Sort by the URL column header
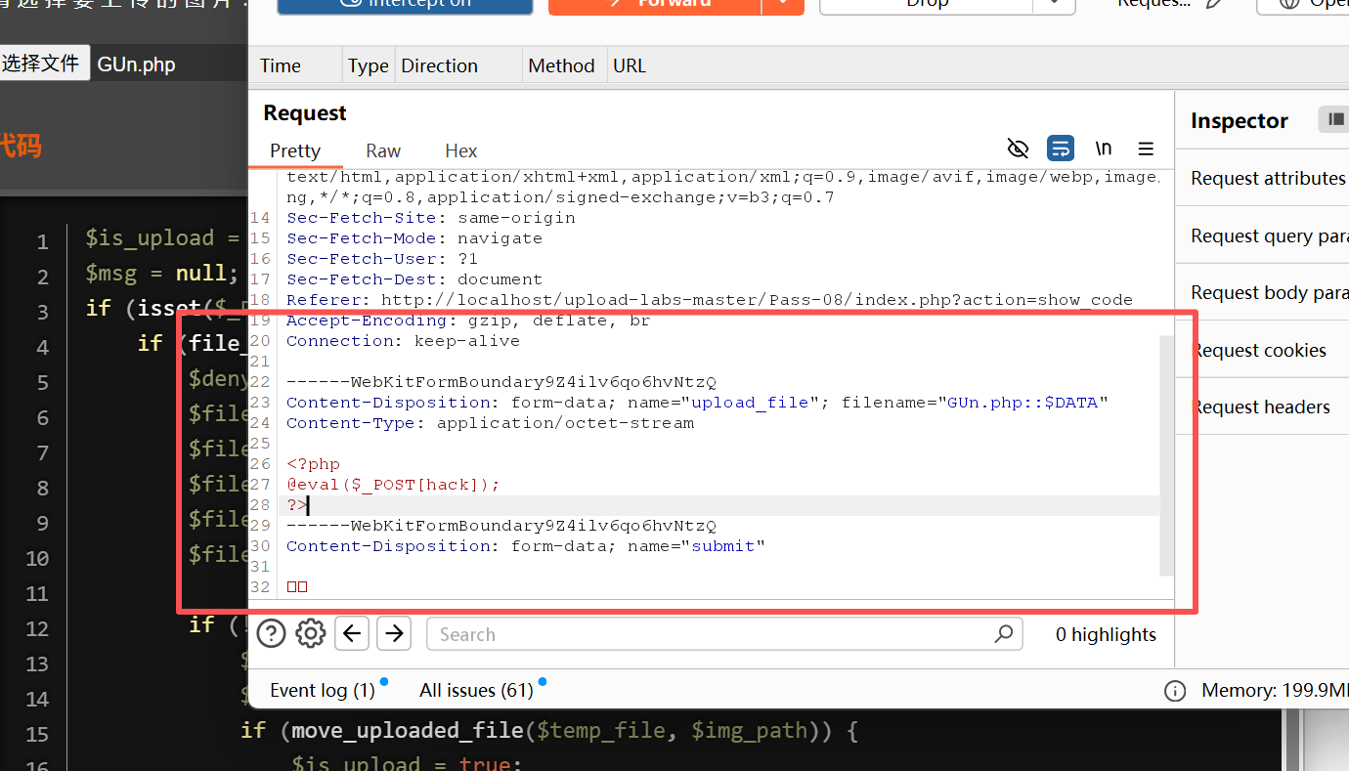Screen dimensions: 1349x771 coord(630,65)
